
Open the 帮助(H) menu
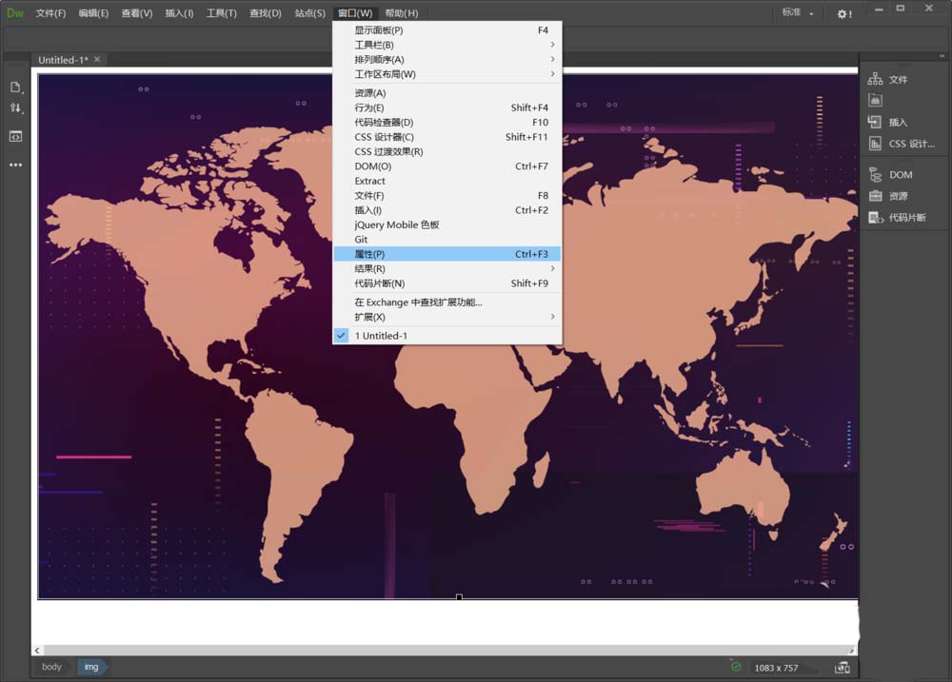(x=401, y=13)
